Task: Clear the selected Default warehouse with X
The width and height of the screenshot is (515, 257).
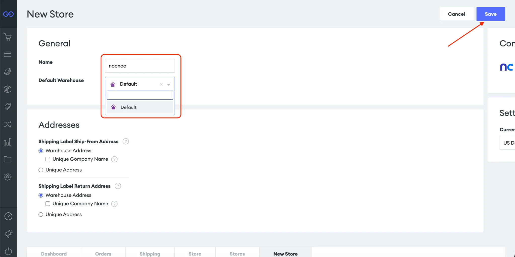Action: 161,84
